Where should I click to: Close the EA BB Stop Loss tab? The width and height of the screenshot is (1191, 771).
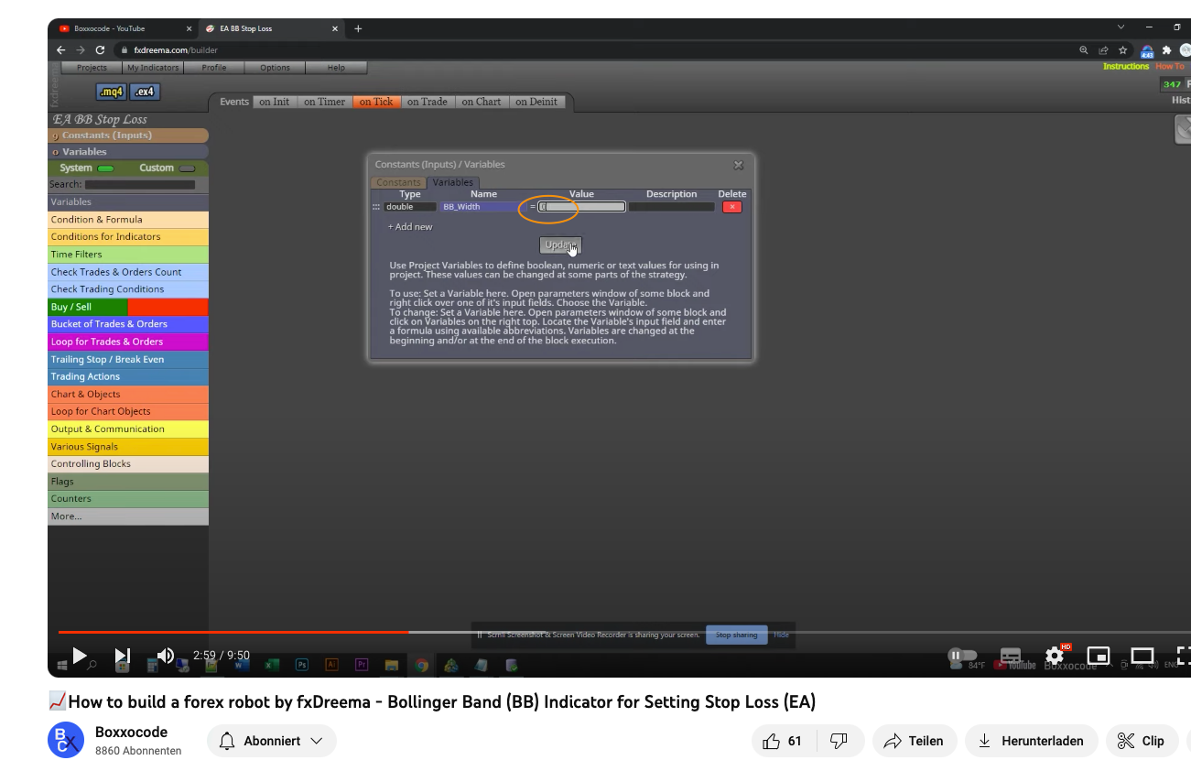click(x=335, y=28)
